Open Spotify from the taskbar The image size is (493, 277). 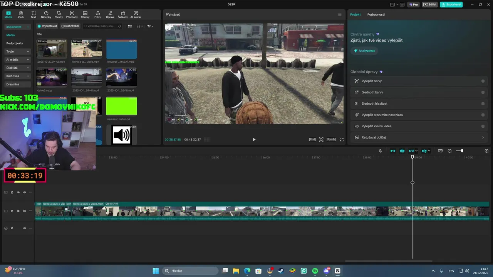pyautogui.click(x=315, y=271)
